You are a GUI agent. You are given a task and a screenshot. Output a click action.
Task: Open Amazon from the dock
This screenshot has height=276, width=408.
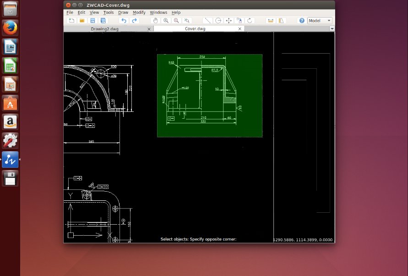pyautogui.click(x=10, y=121)
